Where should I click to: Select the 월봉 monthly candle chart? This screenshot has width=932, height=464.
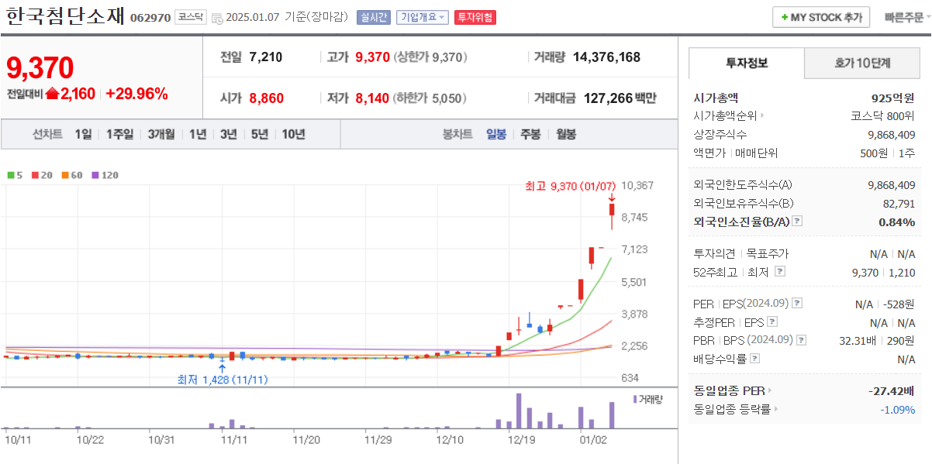[566, 134]
